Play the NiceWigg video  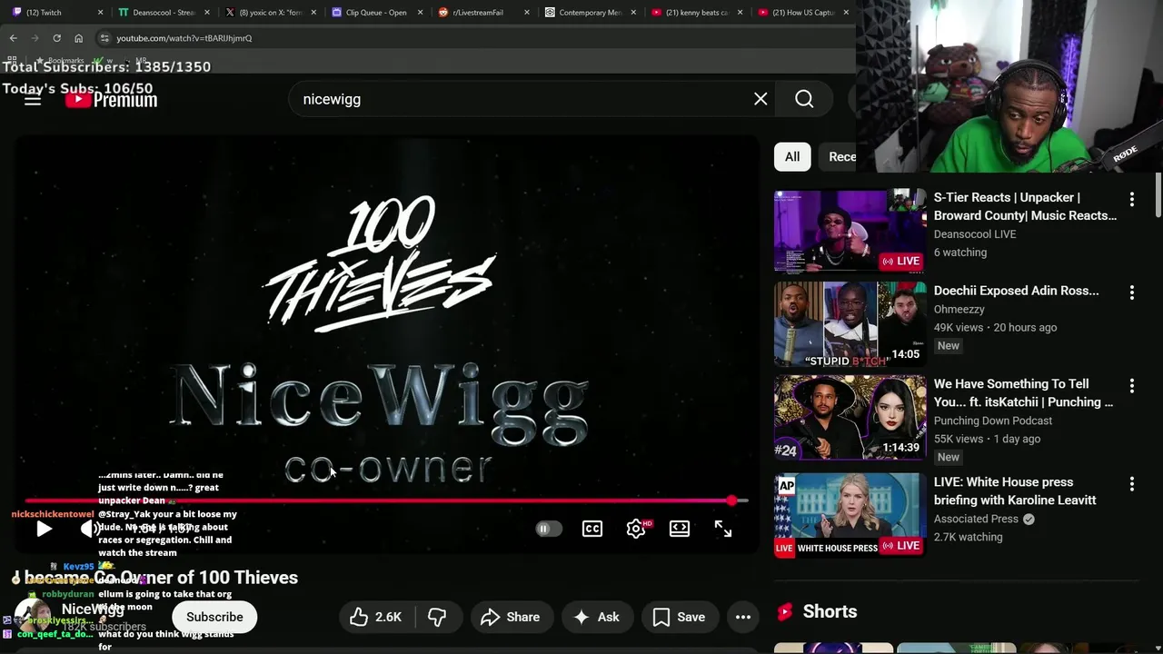[x=44, y=529]
